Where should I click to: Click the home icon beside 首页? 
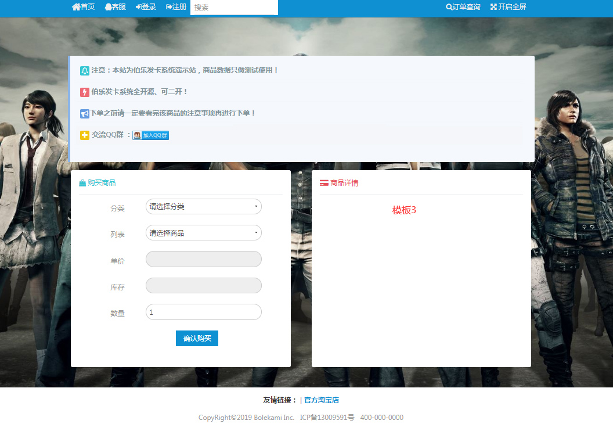point(75,8)
